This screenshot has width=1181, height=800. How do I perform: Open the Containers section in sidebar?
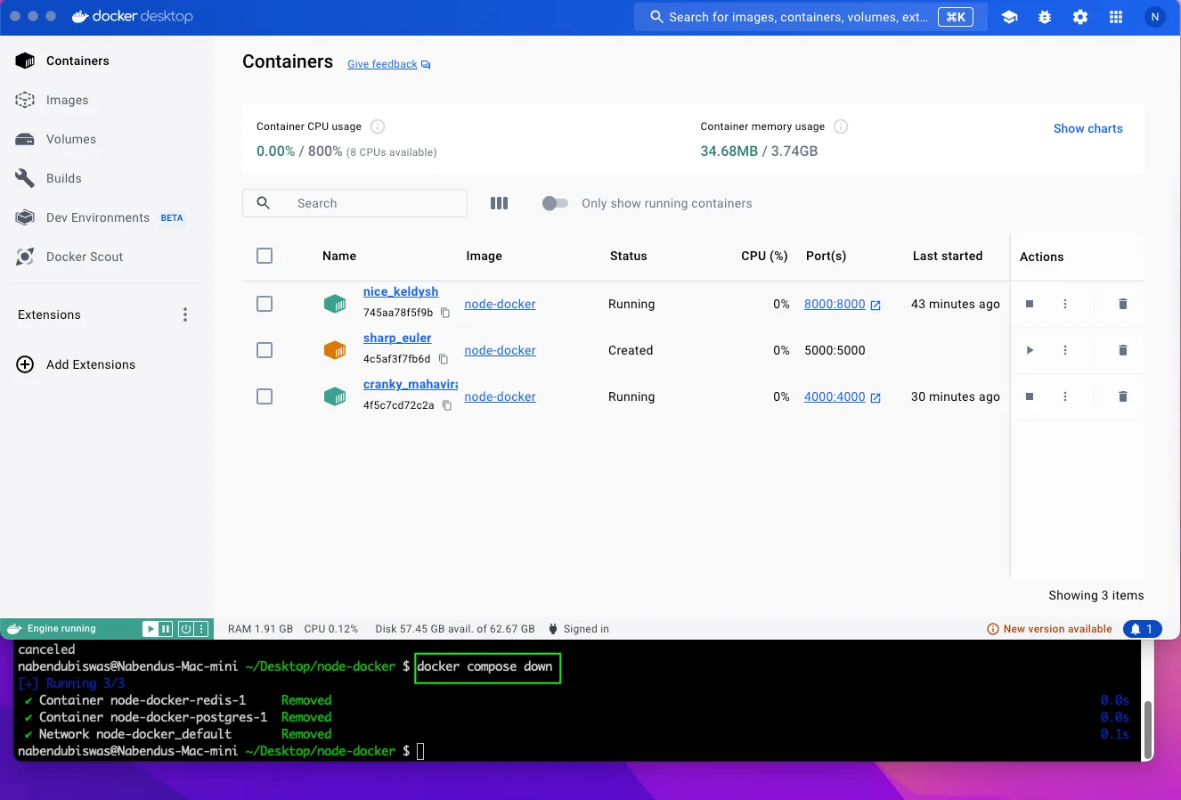point(62,61)
